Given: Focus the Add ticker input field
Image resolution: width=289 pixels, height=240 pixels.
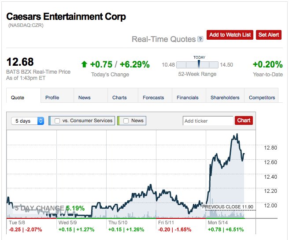Looking at the screenshot, I should coord(209,121).
